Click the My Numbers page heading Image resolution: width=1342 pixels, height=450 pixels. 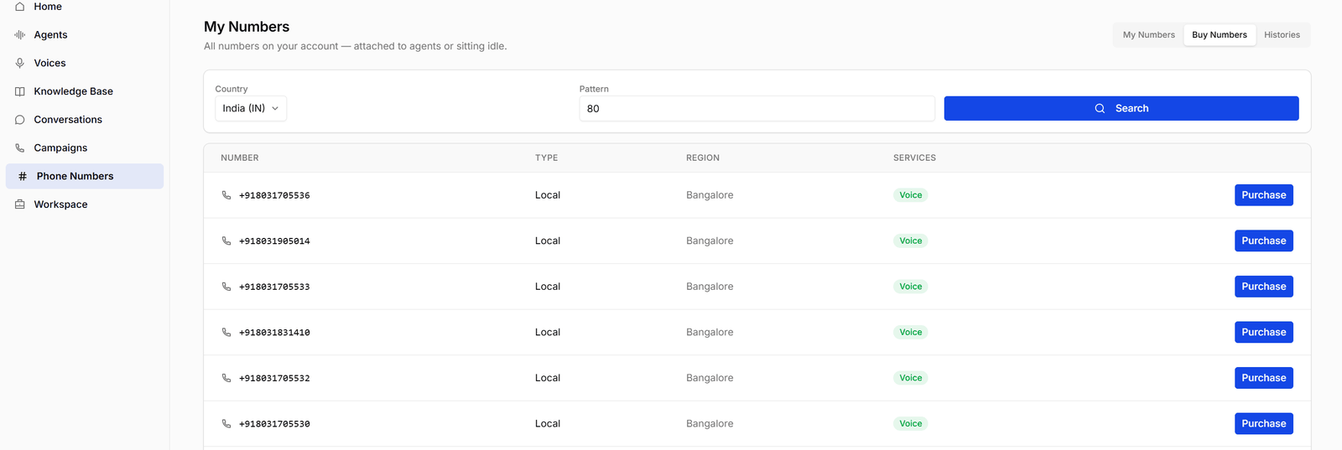[247, 27]
